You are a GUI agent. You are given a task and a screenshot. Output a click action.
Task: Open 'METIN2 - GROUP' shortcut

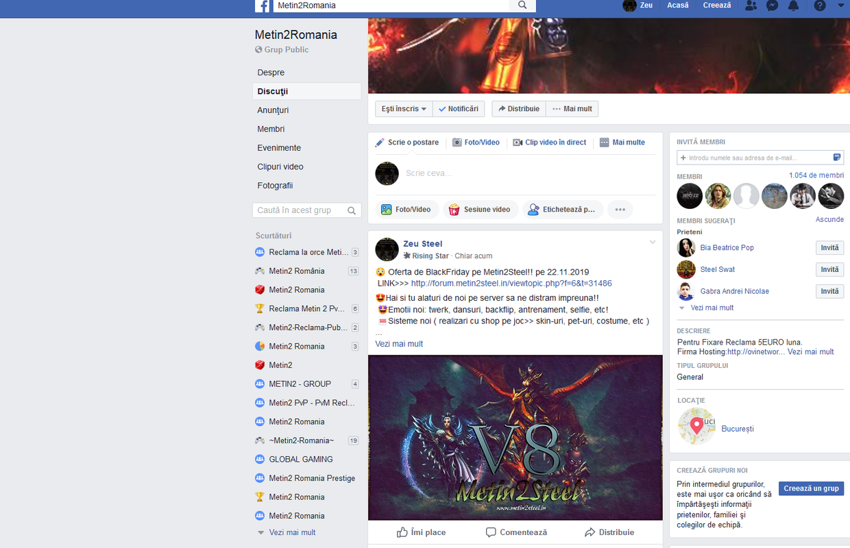306,384
